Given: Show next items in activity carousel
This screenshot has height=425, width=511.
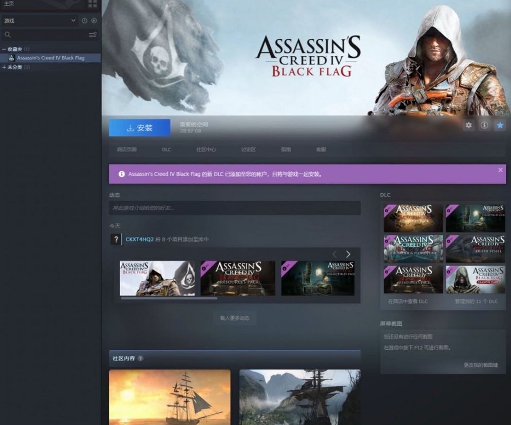Looking at the screenshot, I should coord(348,254).
